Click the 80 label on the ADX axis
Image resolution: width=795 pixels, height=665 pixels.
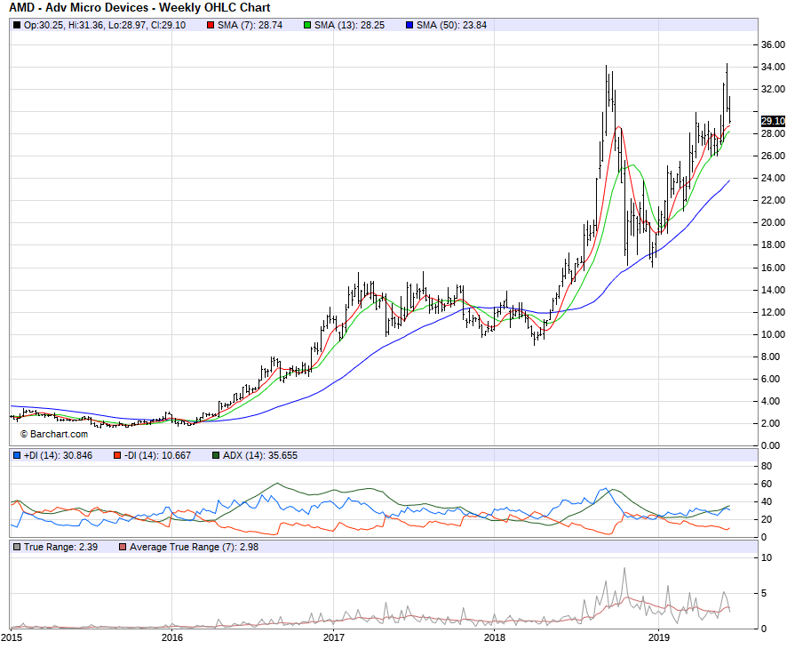767,466
